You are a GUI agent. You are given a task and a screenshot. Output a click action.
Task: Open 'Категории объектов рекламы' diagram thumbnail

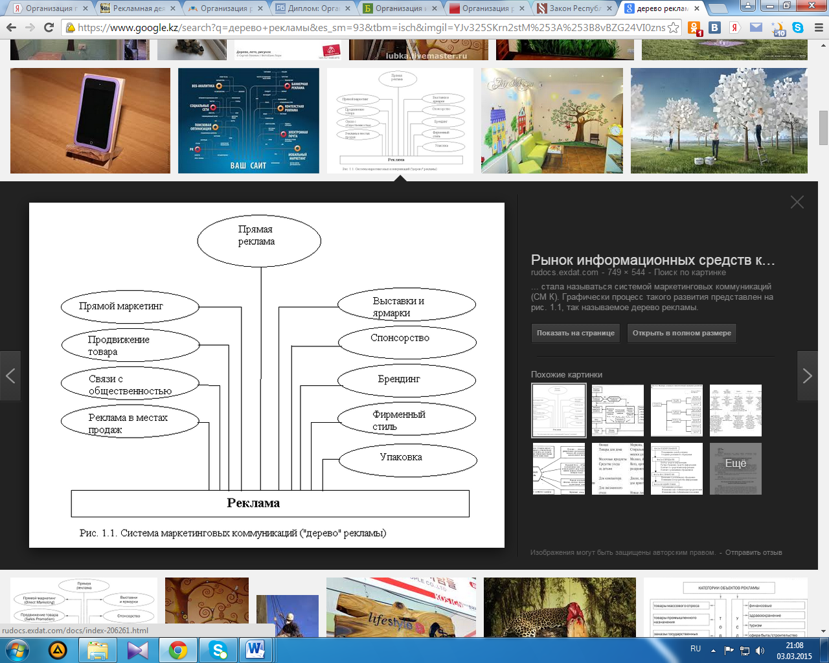pos(725,607)
